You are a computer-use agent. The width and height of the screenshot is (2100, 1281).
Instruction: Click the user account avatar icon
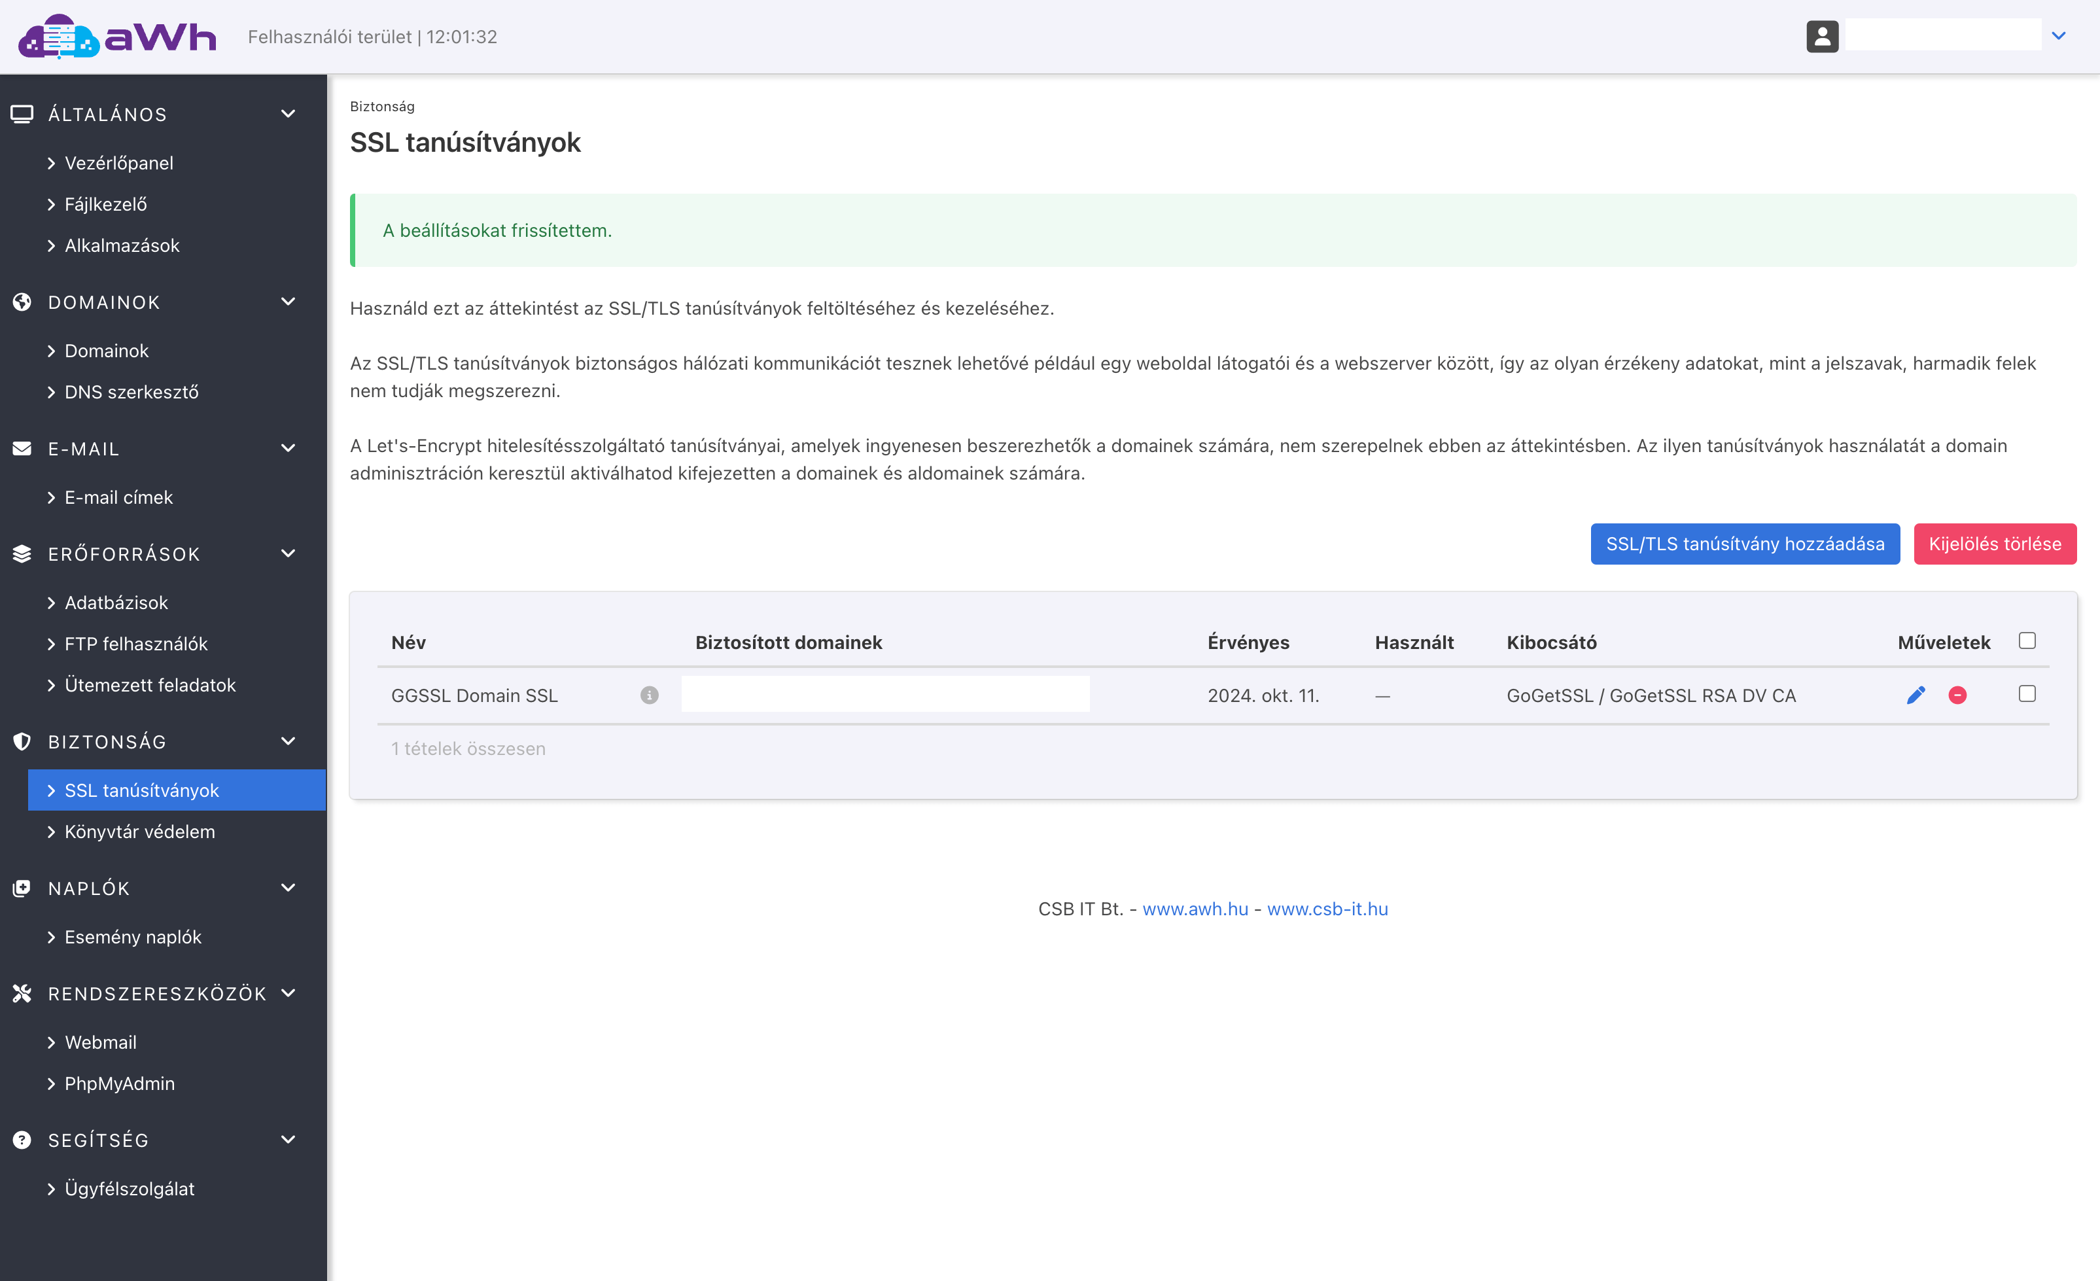point(1822,36)
